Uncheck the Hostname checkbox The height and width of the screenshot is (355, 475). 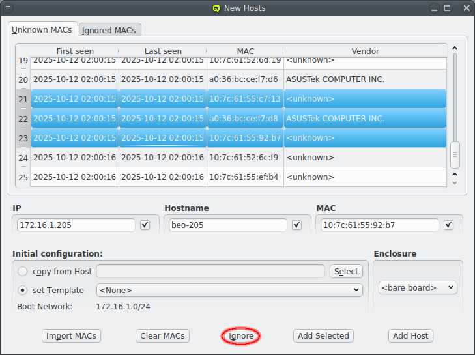coord(297,225)
